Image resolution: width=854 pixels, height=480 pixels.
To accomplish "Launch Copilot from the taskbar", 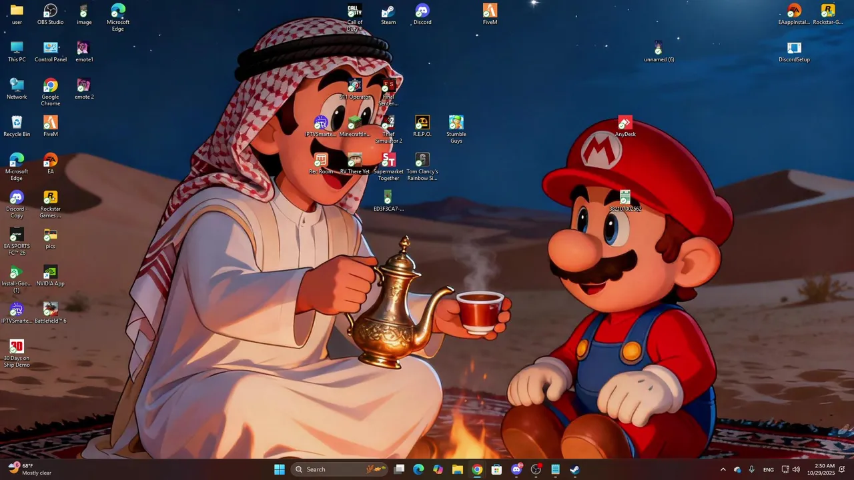I will [x=438, y=469].
